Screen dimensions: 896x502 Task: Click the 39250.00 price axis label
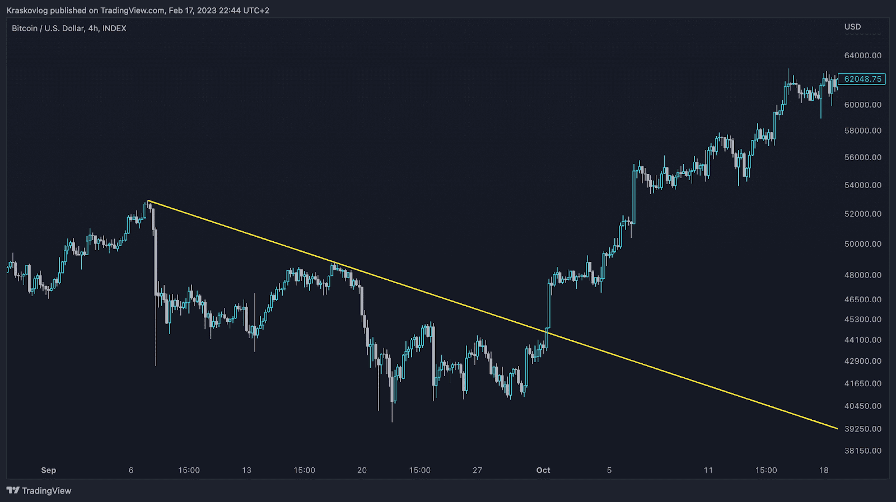click(862, 429)
